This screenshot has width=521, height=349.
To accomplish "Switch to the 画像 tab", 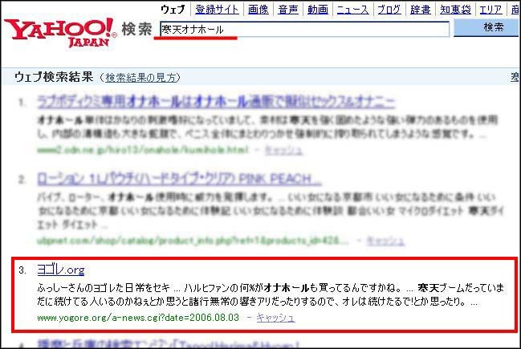I will coord(258,10).
